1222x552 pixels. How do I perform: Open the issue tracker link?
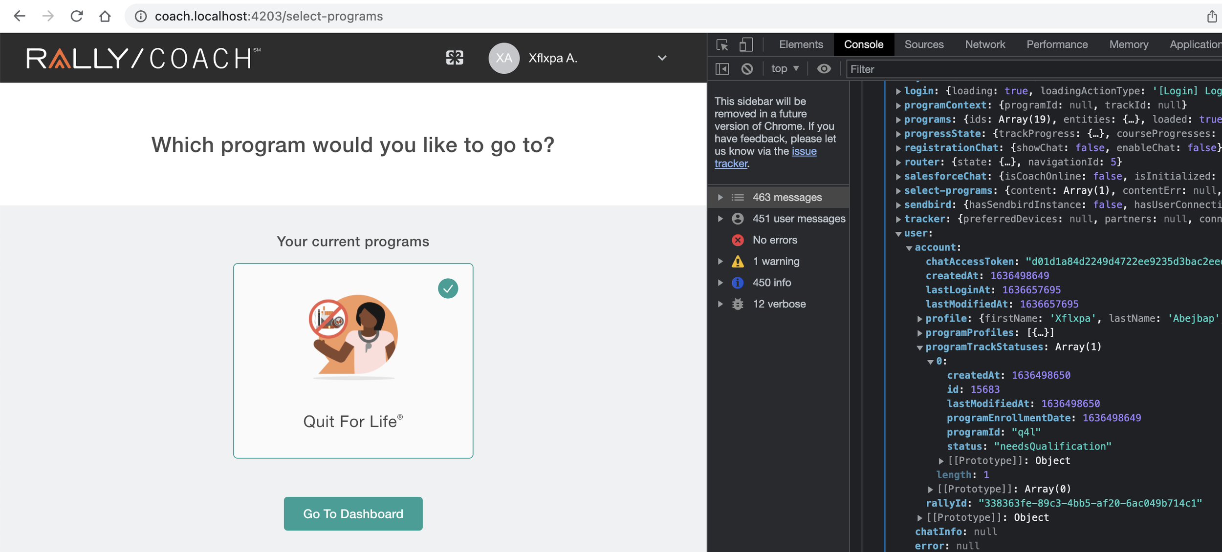804,151
